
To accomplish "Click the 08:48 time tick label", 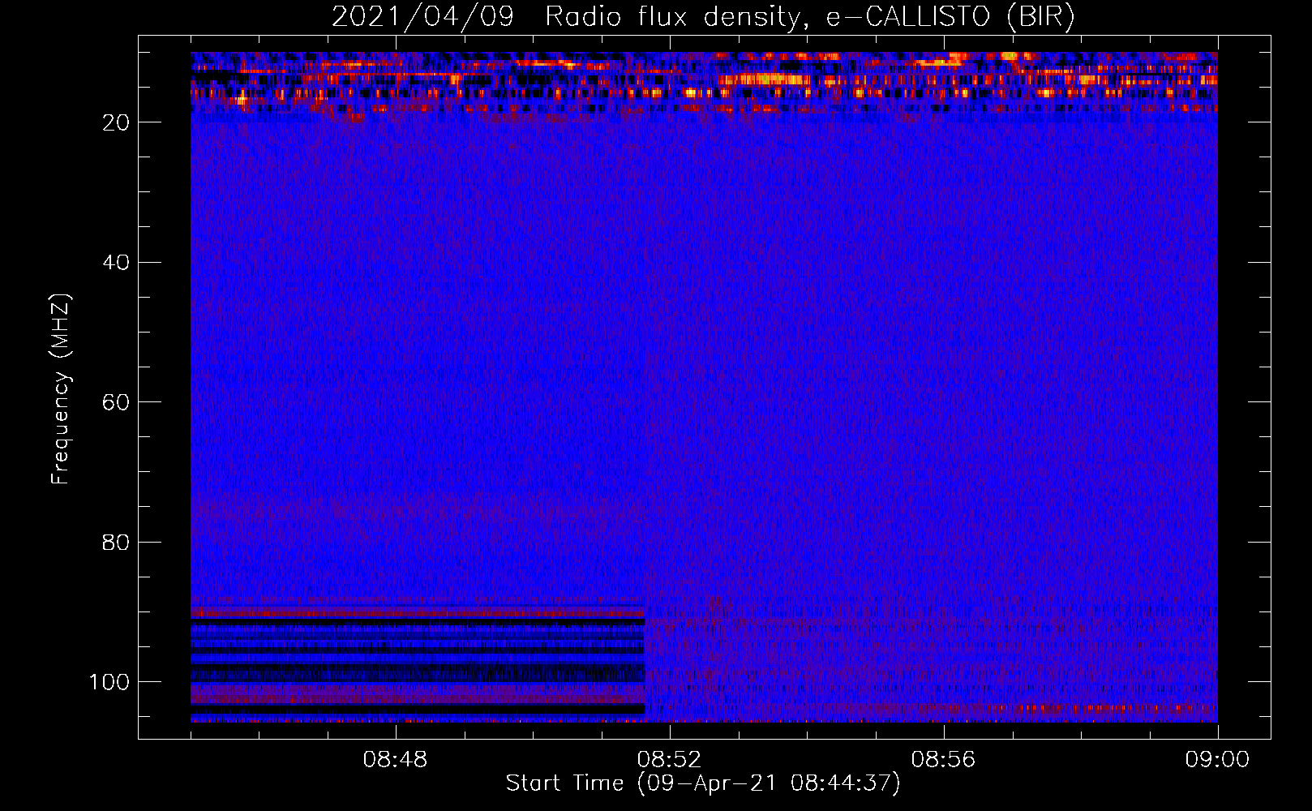I will pos(396,760).
